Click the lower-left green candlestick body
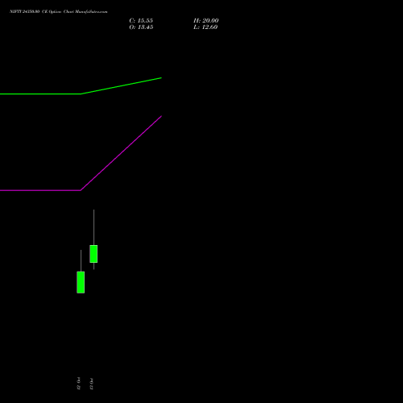 pyautogui.click(x=81, y=282)
